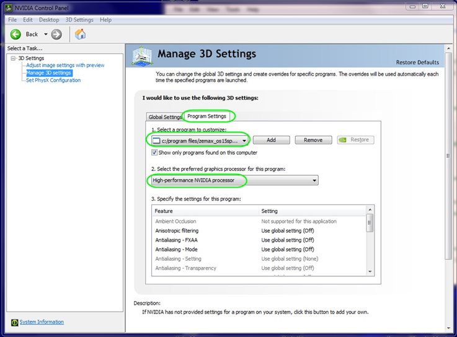Open the Back history dropdown arrow
457x337 pixels.
[x=46, y=34]
